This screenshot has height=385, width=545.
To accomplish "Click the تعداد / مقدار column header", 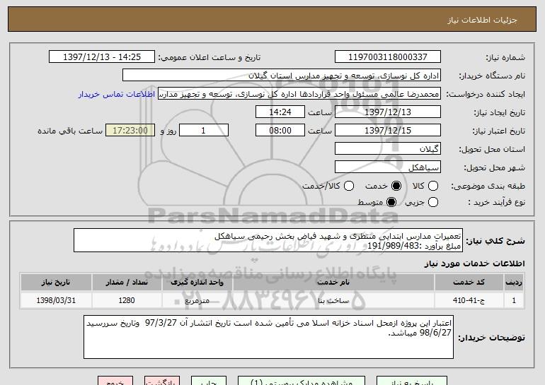I will pyautogui.click(x=127, y=283).
